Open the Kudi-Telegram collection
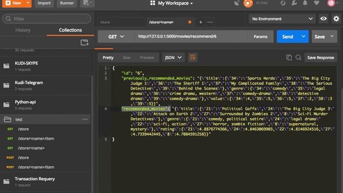Screen dimensions: 343x193 [46, 85]
